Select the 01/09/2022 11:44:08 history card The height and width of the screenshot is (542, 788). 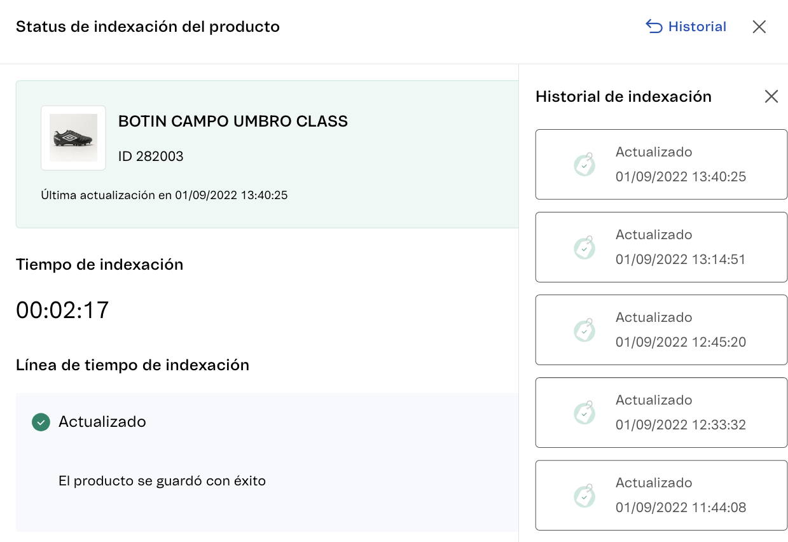coord(661,495)
